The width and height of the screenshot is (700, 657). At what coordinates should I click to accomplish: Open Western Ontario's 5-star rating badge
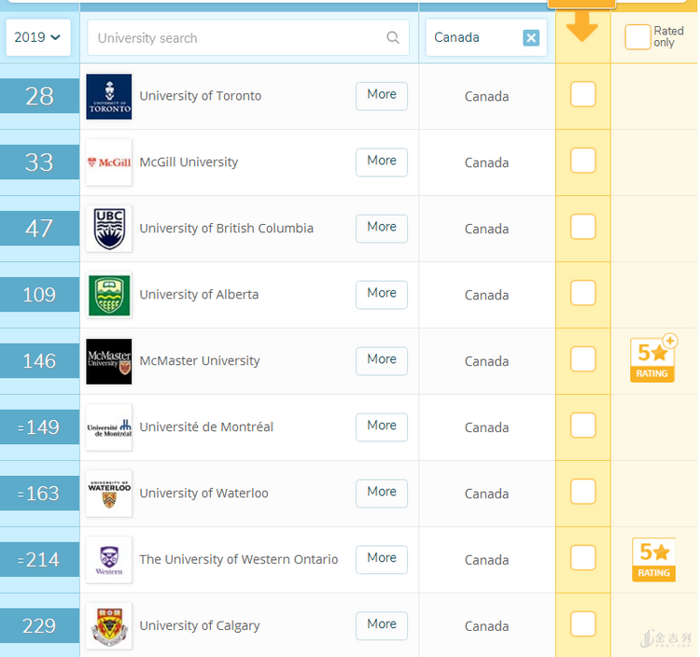(653, 560)
